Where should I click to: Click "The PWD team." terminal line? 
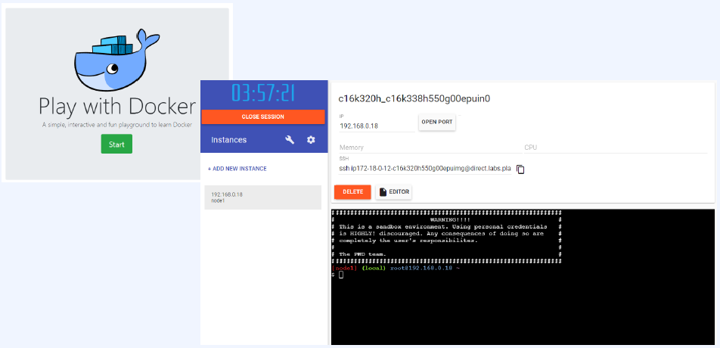(x=362, y=254)
